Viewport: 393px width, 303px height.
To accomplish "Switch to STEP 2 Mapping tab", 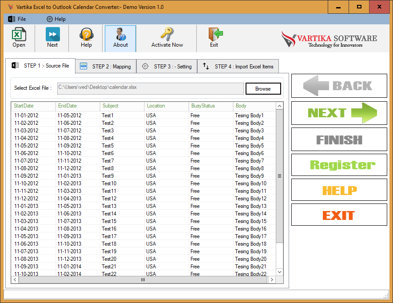I will (x=106, y=67).
